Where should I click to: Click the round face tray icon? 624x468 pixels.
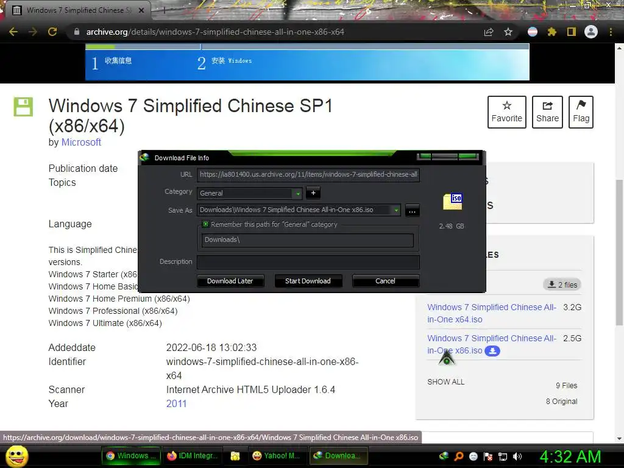coord(473,456)
